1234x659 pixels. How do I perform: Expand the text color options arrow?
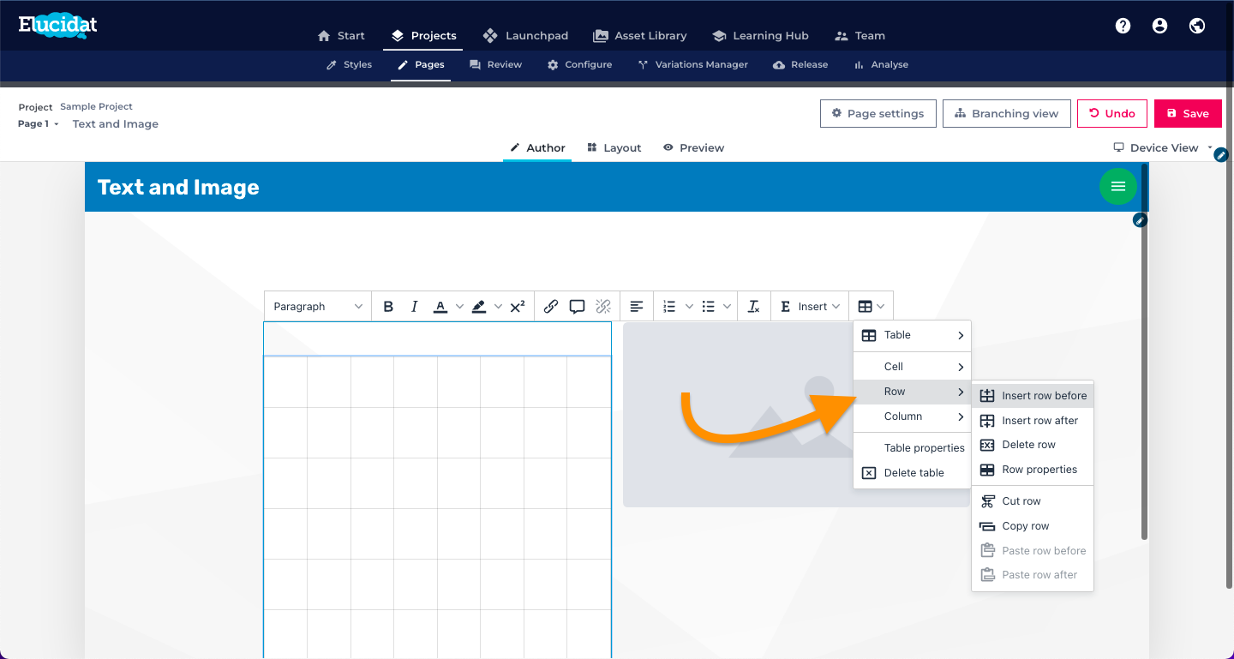pyautogui.click(x=459, y=307)
